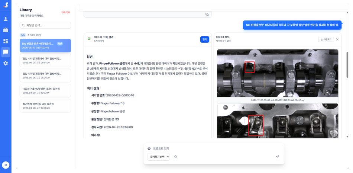Screen dimensions: 353x173
Task: Open the camshaft image thumbnail in data chart
Action: coord(278,73)
